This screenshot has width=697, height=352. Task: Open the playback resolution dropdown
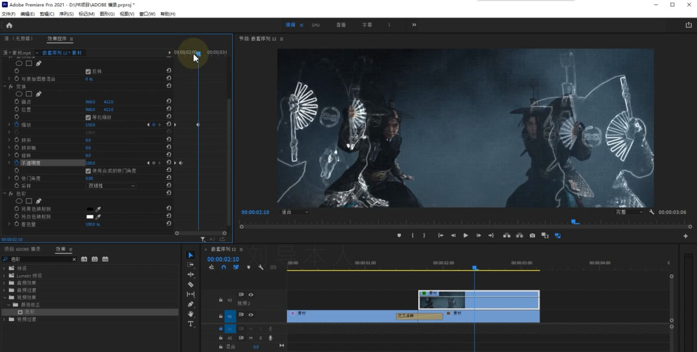point(629,212)
